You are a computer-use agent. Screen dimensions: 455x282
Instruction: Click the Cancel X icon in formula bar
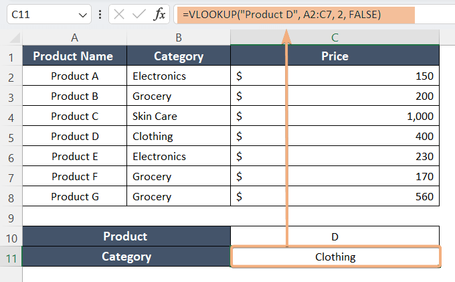[x=119, y=14]
